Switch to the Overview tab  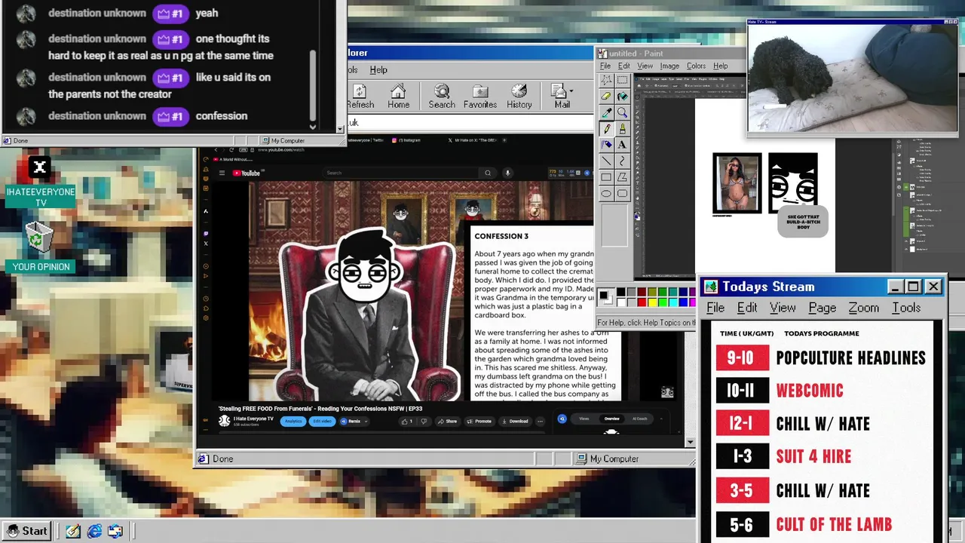(611, 419)
